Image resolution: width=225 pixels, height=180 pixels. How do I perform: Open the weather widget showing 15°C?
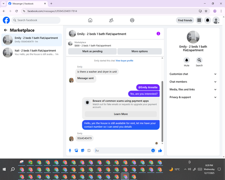tap(174, 169)
